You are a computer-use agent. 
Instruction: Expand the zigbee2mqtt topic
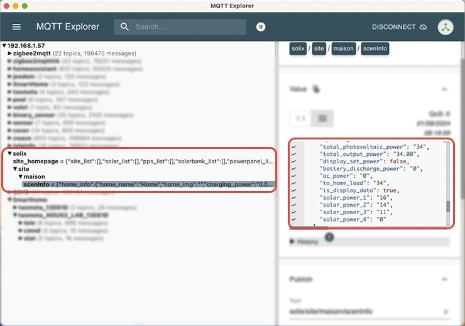pyautogui.click(x=10, y=53)
